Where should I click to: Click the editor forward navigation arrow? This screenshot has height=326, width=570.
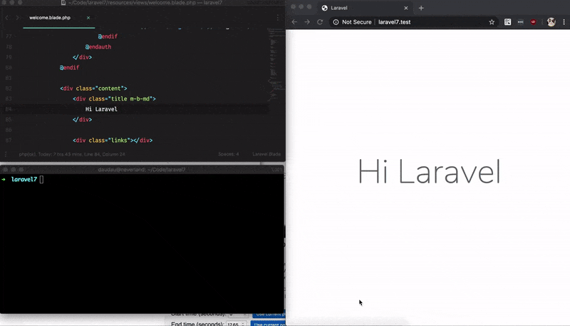[x=17, y=17]
